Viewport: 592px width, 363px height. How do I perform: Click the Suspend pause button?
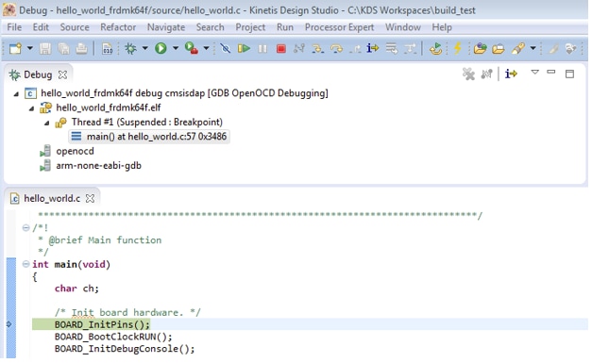pyautogui.click(x=262, y=49)
